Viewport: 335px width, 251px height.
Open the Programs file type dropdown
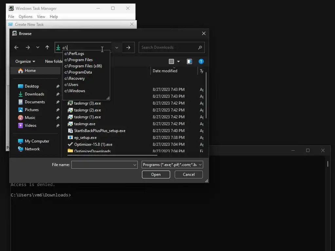coord(172,165)
